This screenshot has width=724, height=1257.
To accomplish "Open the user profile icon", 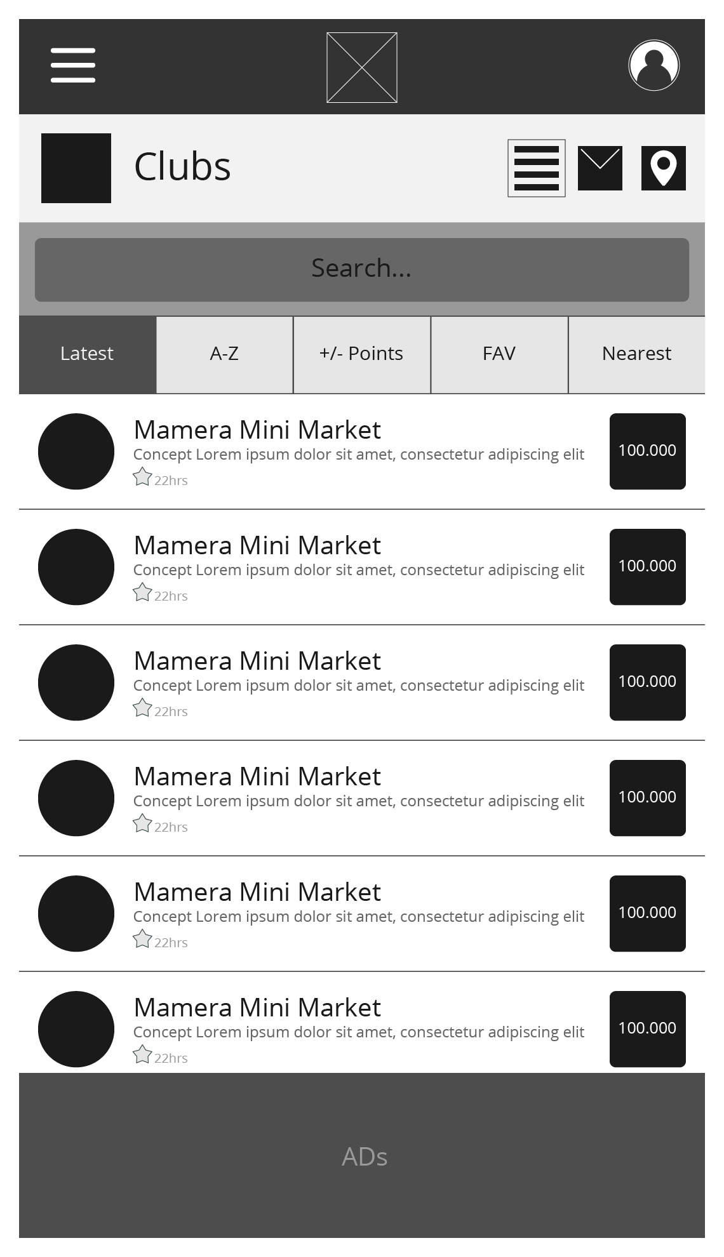I will (654, 65).
